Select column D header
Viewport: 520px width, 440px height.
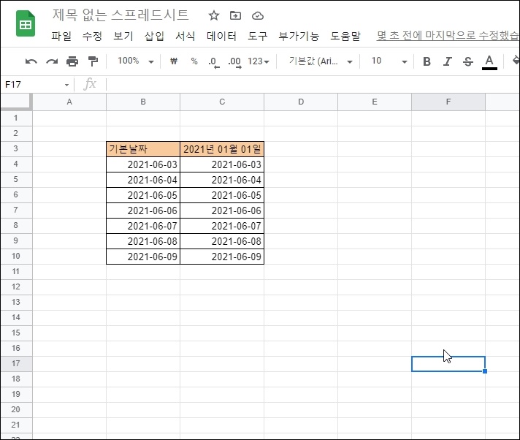(x=301, y=102)
